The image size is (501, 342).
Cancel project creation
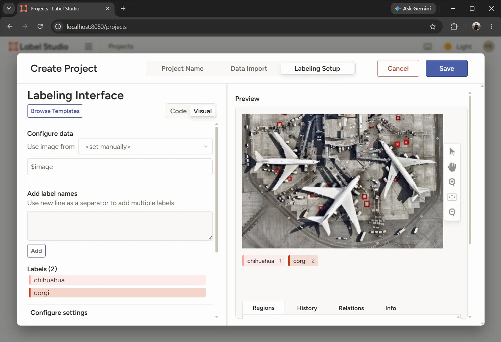point(398,68)
